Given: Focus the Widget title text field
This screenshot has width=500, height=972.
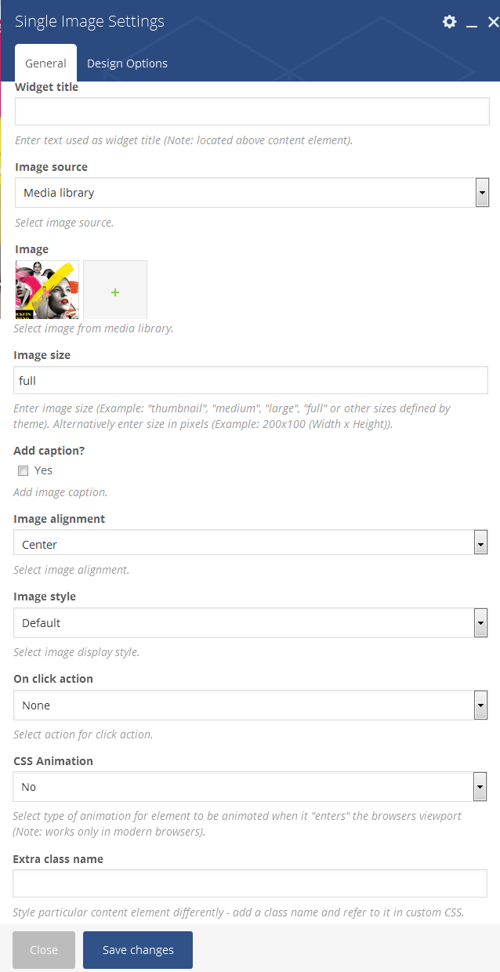Looking at the screenshot, I should click(252, 111).
